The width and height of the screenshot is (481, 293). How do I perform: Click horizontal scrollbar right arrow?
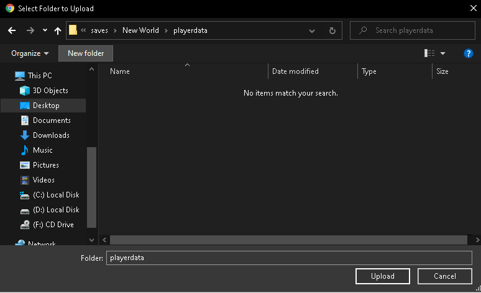[477, 240]
